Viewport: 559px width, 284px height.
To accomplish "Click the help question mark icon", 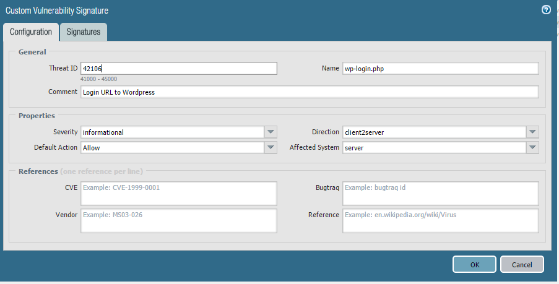I will coord(546,10).
